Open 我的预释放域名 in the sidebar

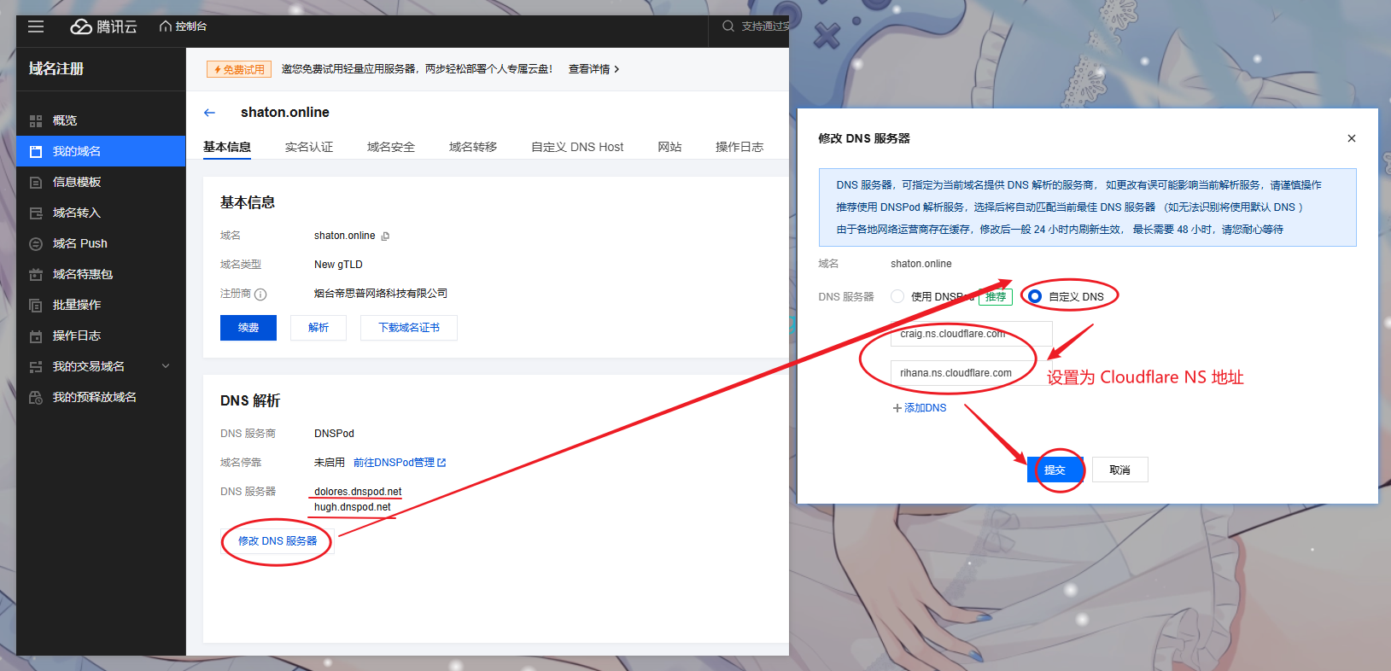(101, 397)
